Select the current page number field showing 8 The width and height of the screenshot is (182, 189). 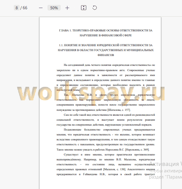coord(17,8)
